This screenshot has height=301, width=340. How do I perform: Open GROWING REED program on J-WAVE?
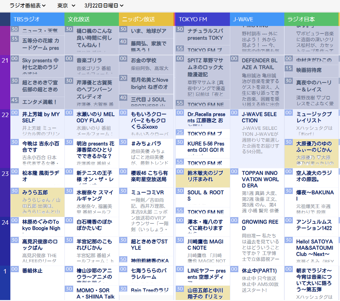[x=260, y=225]
